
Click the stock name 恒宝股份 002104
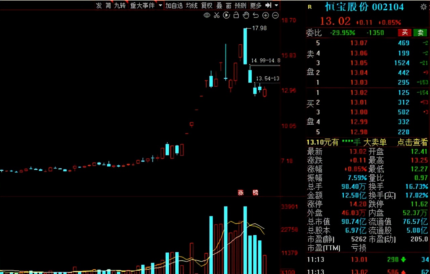coord(364,7)
